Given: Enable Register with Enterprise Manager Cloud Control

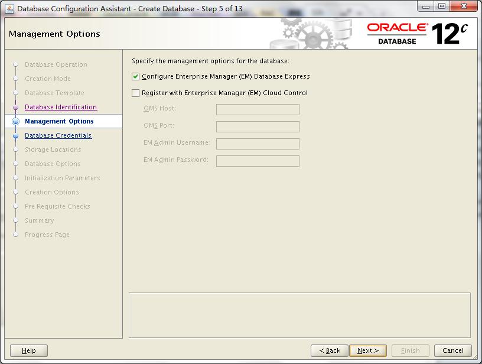Looking at the screenshot, I should (136, 93).
